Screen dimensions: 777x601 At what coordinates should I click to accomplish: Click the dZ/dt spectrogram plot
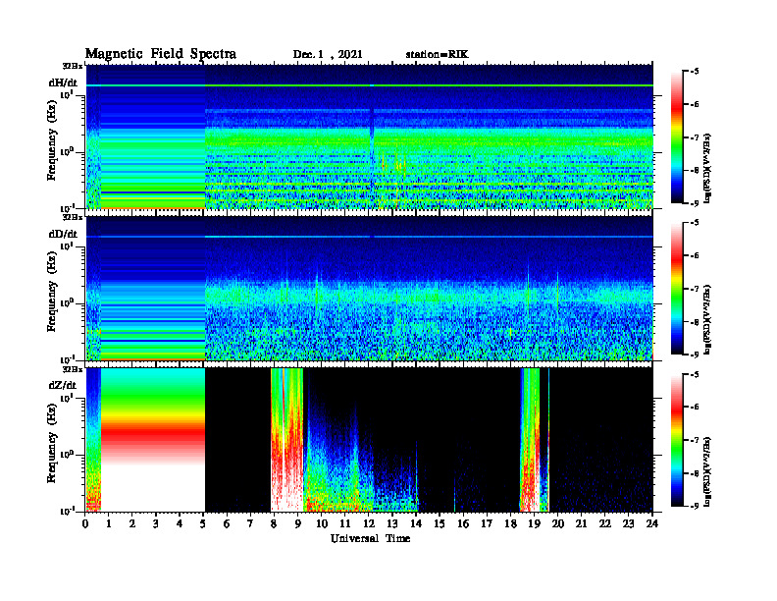(x=369, y=439)
